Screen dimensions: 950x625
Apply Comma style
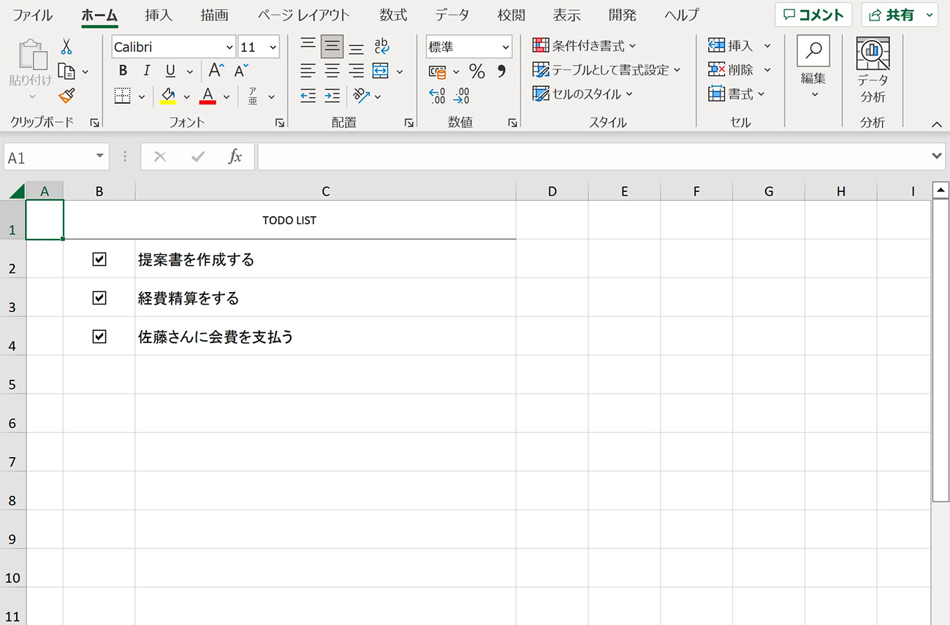(x=501, y=71)
